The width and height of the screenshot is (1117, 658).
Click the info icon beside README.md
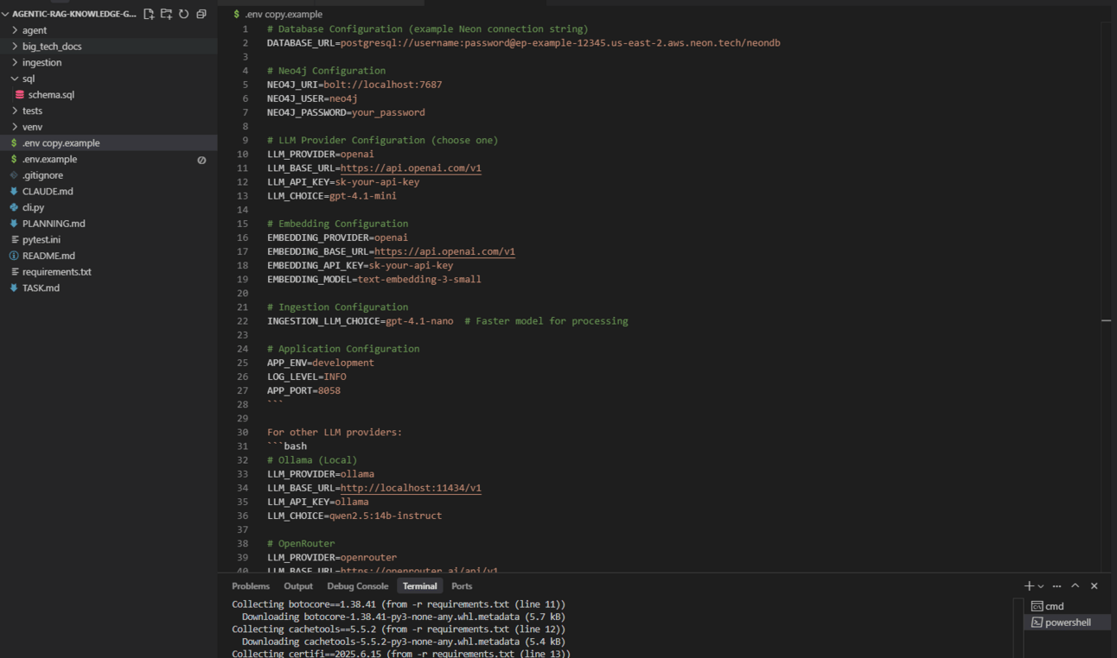[14, 256]
